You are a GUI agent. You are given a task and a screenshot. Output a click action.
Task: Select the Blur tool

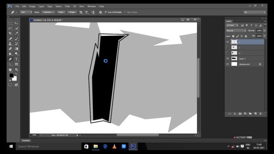click(x=10, y=54)
